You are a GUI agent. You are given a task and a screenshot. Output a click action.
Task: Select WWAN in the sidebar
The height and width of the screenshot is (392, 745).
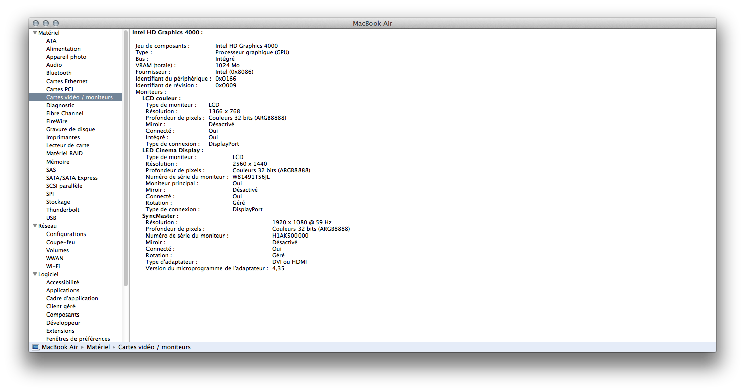coord(55,258)
